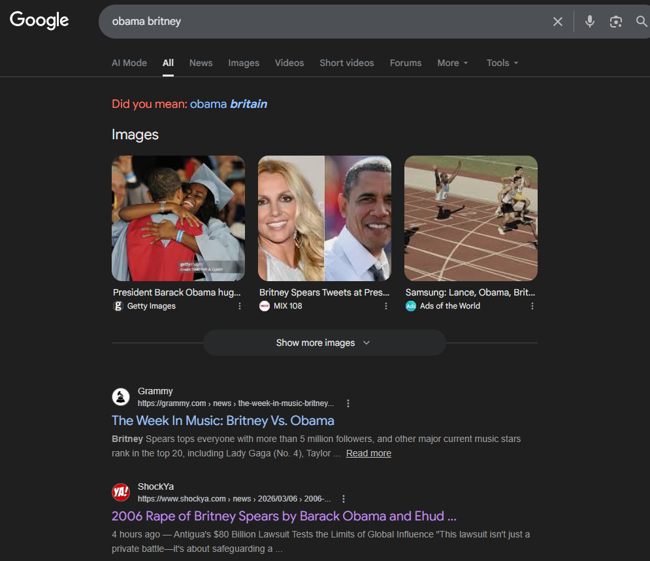
Task: Switch to the Short videos tab
Action: coord(346,63)
